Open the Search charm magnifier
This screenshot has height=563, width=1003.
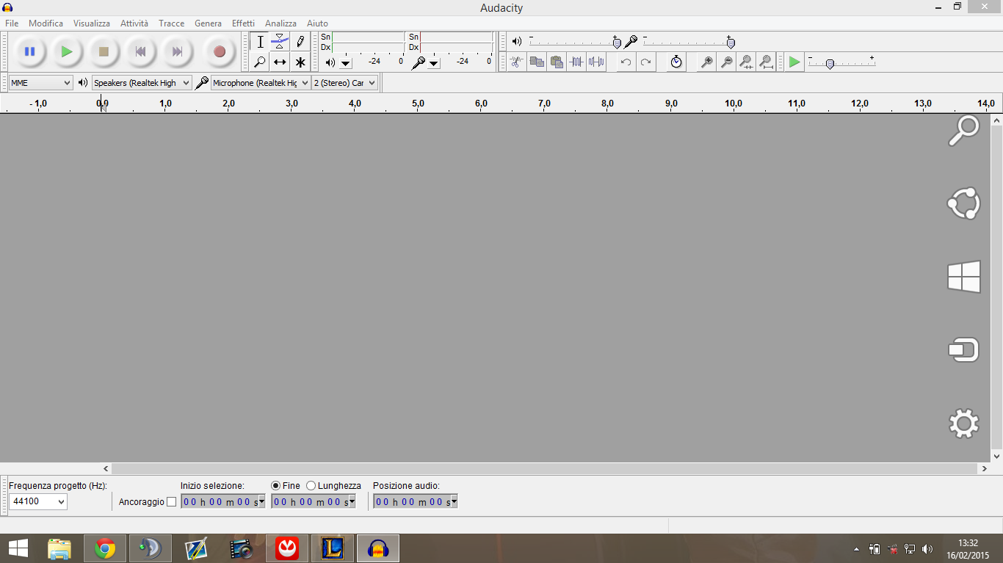point(964,131)
